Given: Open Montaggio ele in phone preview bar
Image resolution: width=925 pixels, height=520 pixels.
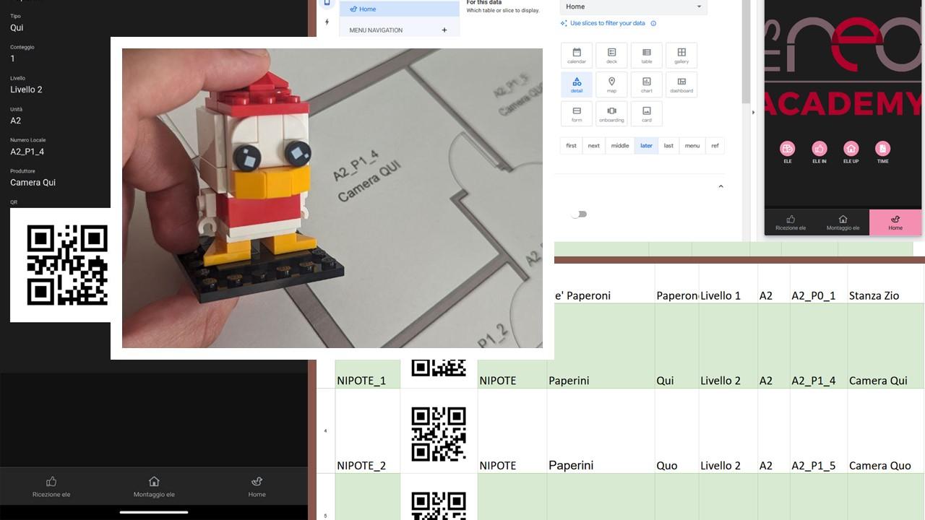Looking at the screenshot, I should 843,222.
